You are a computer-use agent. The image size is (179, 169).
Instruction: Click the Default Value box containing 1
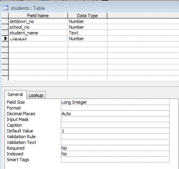pos(115,131)
